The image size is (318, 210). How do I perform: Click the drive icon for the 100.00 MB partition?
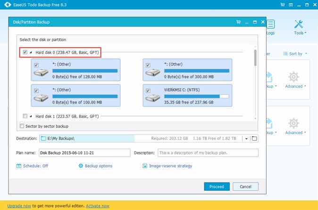click(x=41, y=98)
